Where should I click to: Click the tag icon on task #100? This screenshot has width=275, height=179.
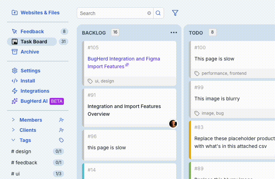pyautogui.click(x=197, y=73)
